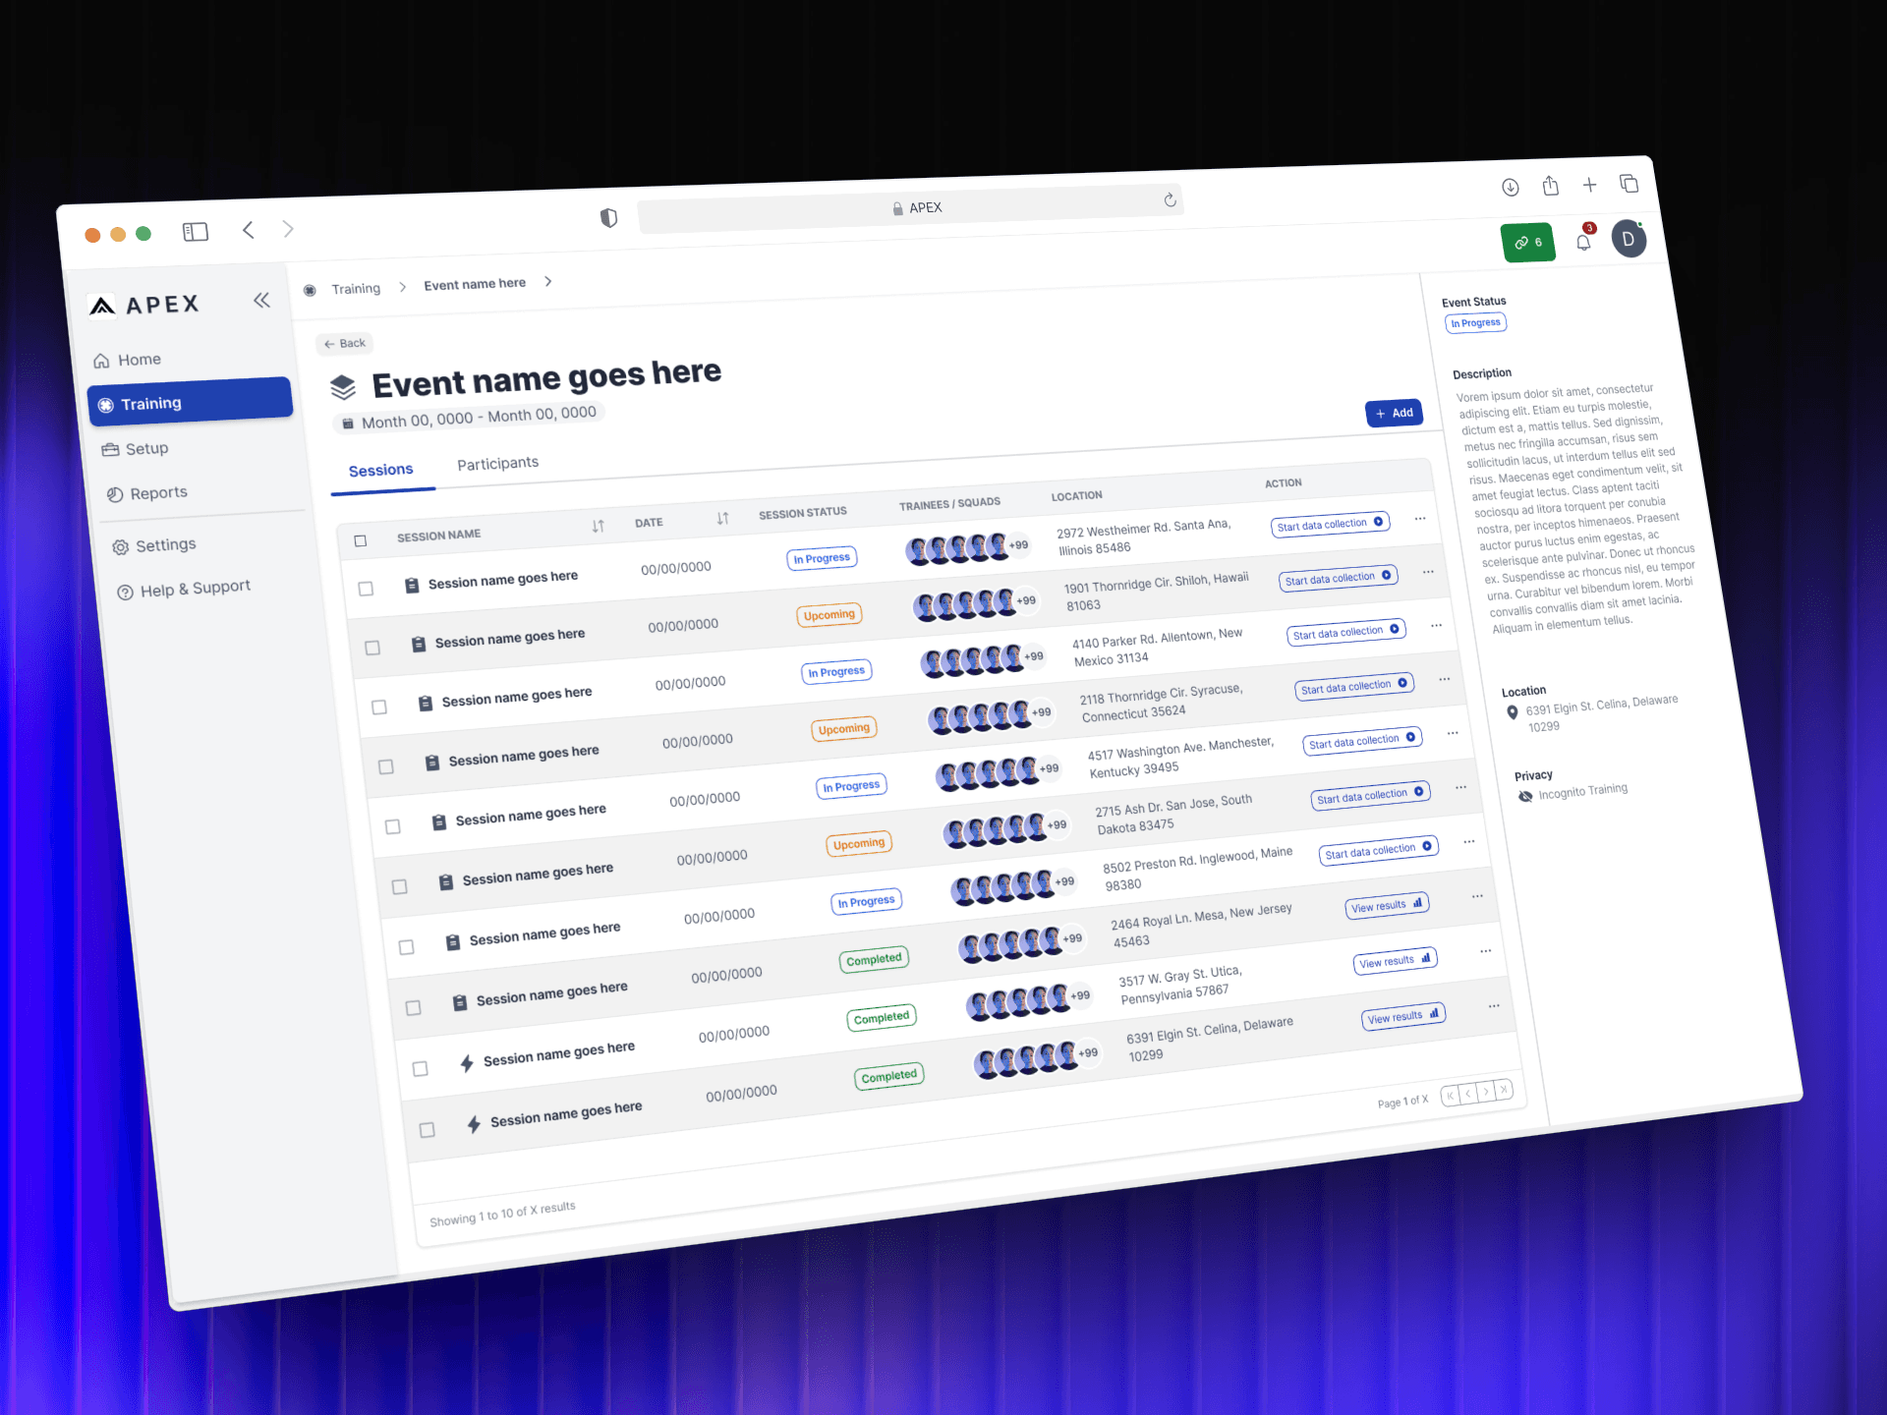Open Reports in the sidebar
Screen dimensions: 1887x1415
(x=157, y=492)
